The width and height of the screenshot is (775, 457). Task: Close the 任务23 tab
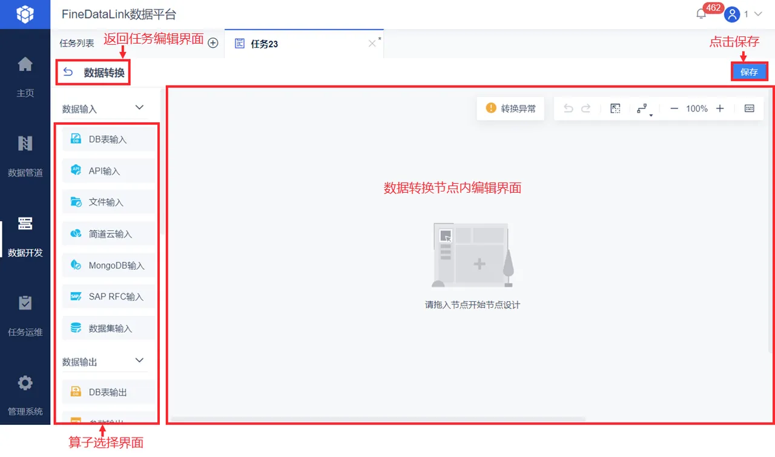(x=372, y=44)
